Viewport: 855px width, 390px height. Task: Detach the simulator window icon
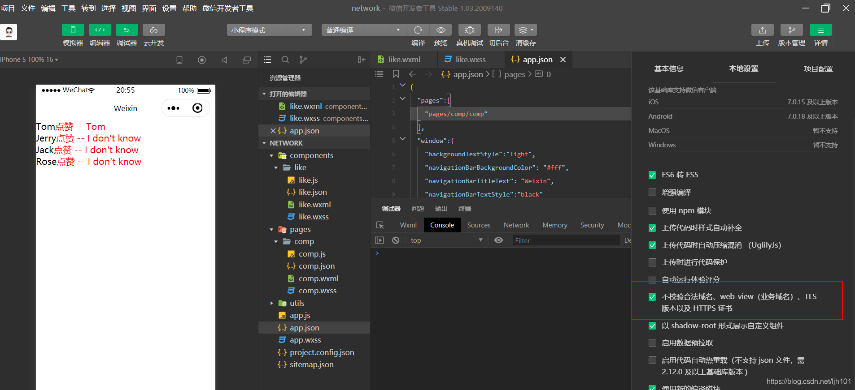[x=247, y=60]
